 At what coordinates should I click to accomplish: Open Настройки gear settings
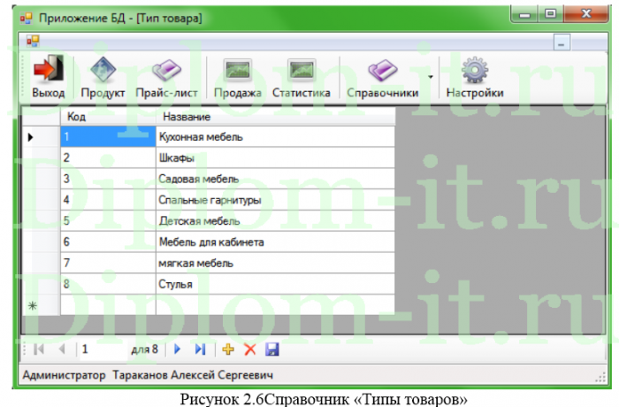click(x=475, y=77)
